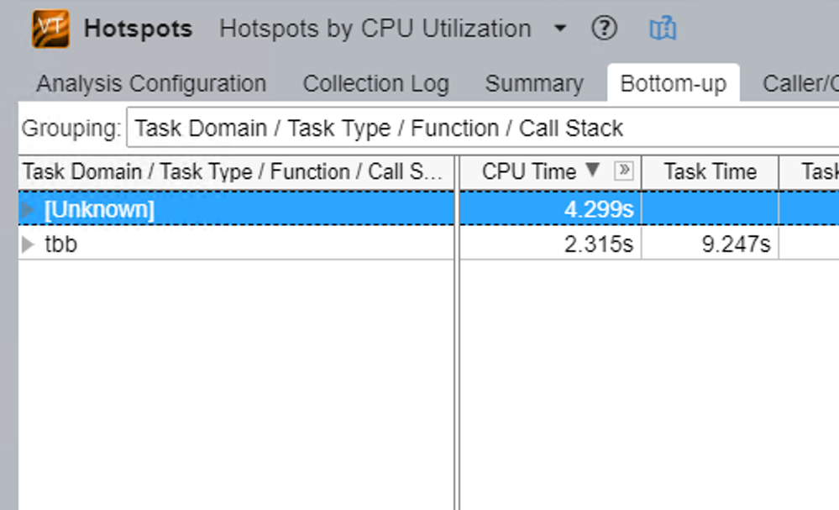The image size is (839, 510).
Task: Select the Bottom-up tab
Action: pos(673,84)
